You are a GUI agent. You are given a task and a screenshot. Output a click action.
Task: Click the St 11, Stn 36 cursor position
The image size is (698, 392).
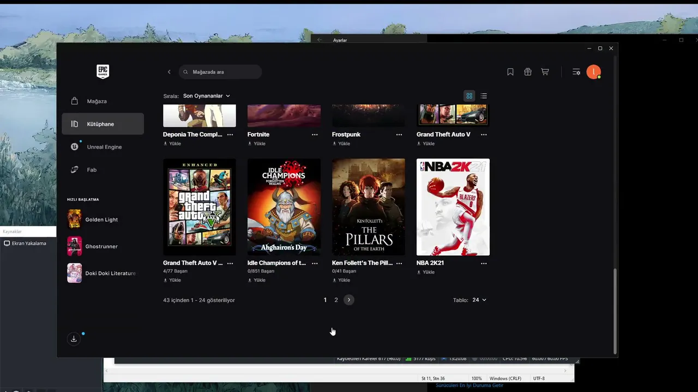[x=433, y=378]
